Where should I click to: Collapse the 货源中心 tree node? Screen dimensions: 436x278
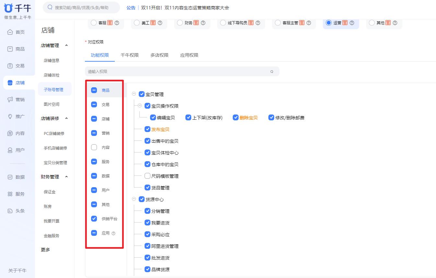[134, 199]
